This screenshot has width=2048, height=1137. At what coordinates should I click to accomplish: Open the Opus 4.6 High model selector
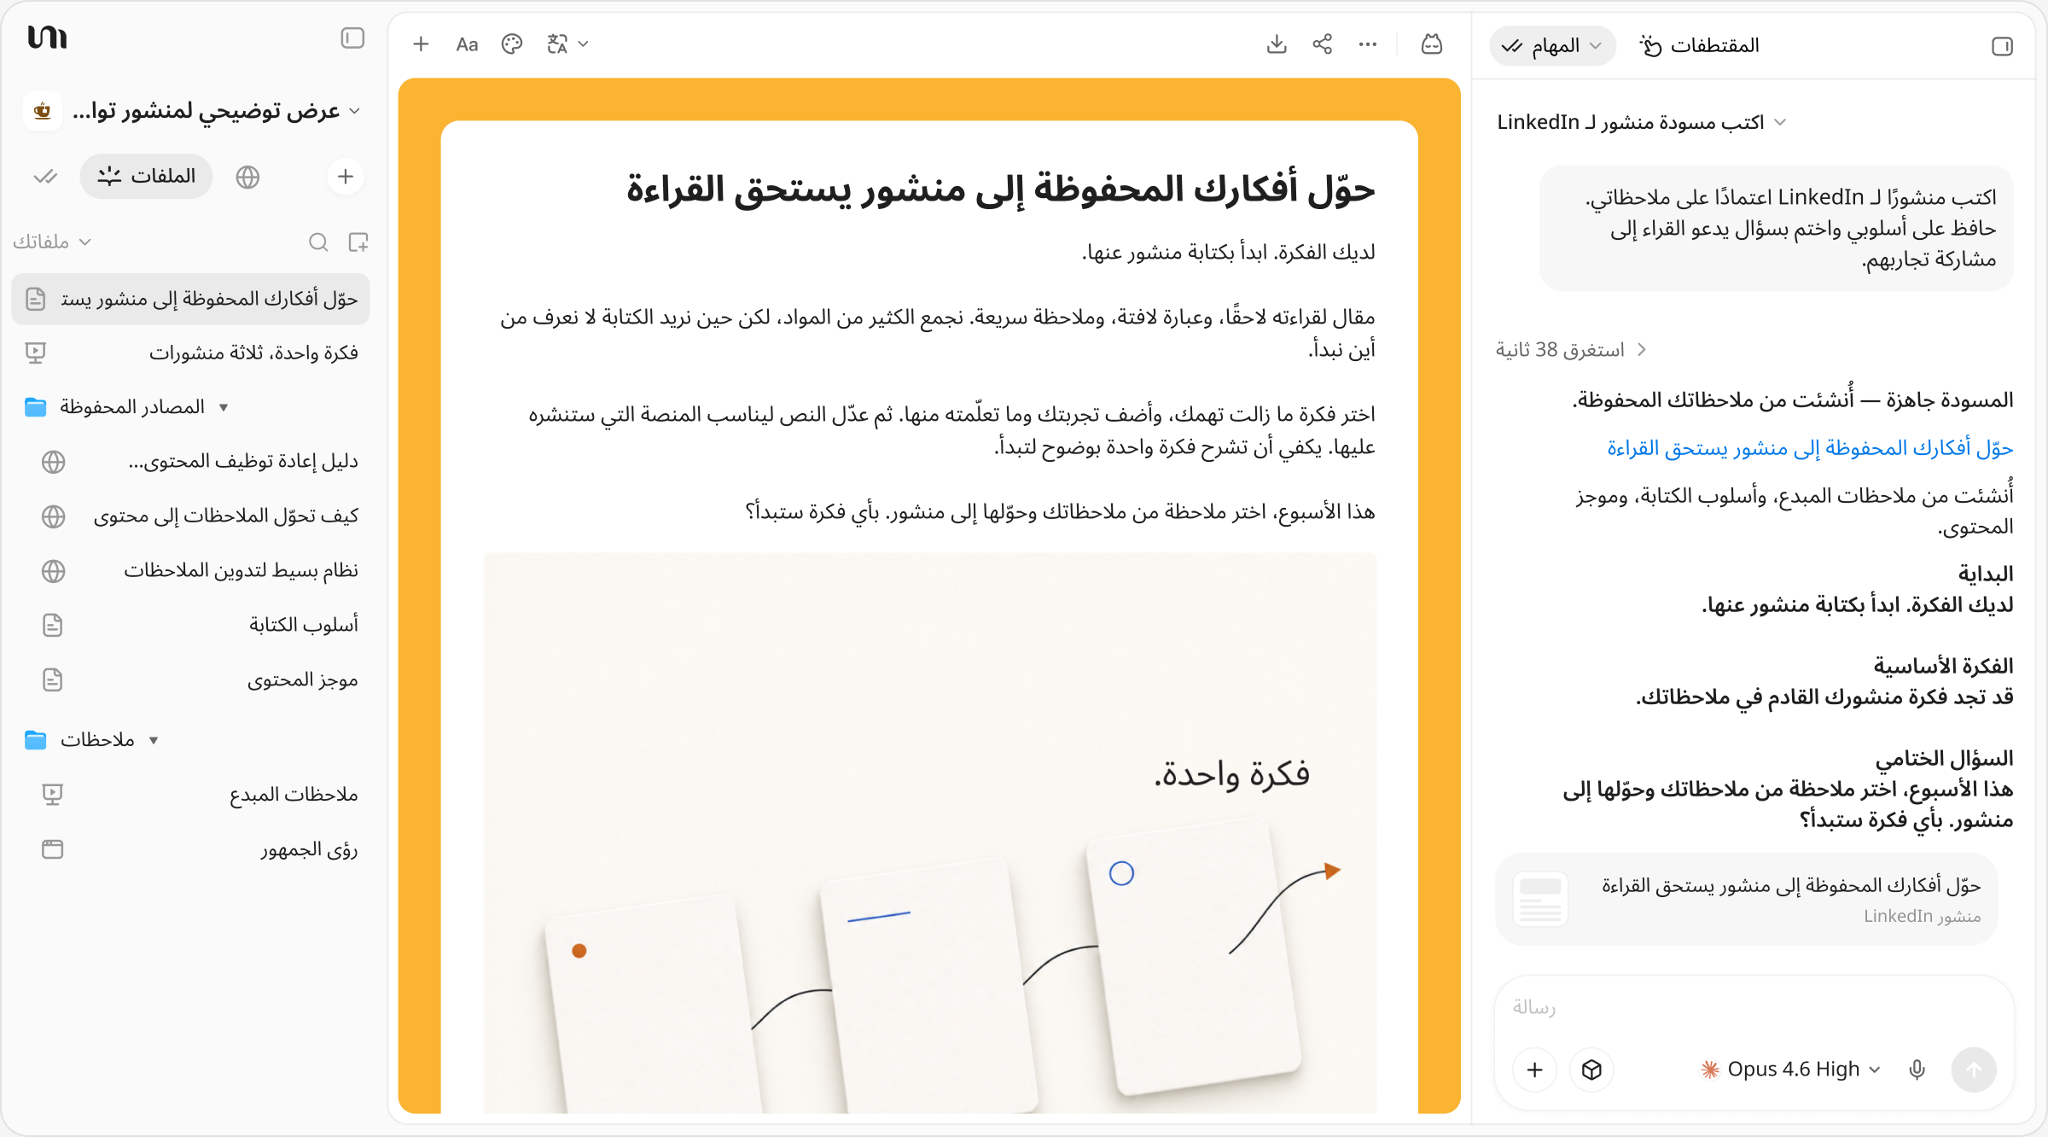pos(1790,1070)
